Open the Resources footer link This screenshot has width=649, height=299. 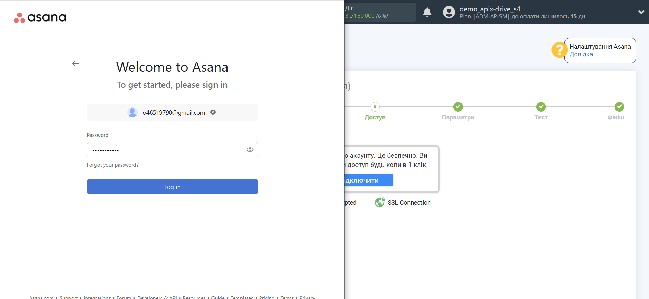[x=194, y=297]
